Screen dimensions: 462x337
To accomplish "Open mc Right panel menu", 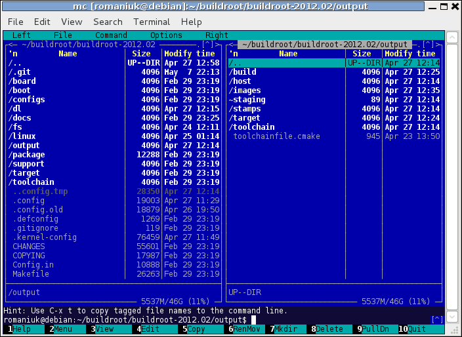I will (217, 35).
